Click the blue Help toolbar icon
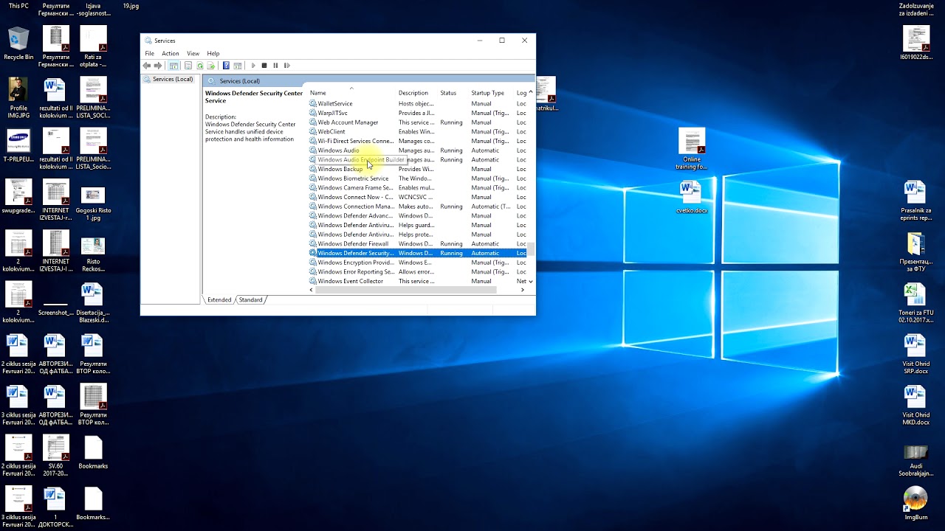The height and width of the screenshot is (531, 945). coord(226,66)
